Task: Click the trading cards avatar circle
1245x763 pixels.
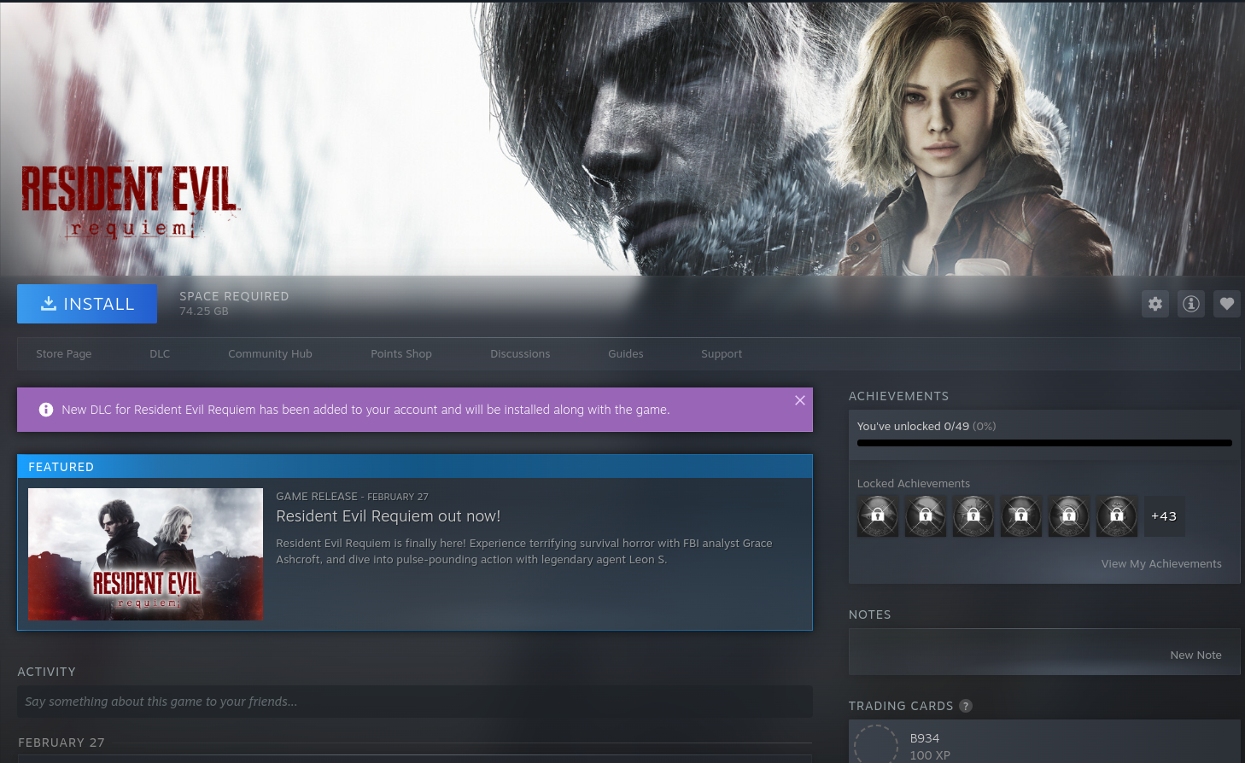Action: pos(876,743)
